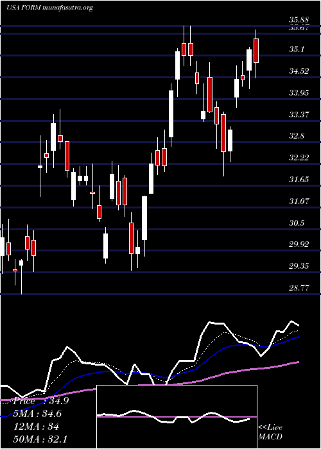Viewport: 321px width, 449px height.
Task: Click the 32.8 price axis label
Action: pos(296,136)
